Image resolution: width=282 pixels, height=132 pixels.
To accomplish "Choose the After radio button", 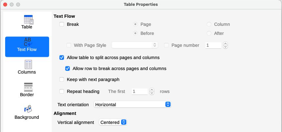I will click(209, 33).
